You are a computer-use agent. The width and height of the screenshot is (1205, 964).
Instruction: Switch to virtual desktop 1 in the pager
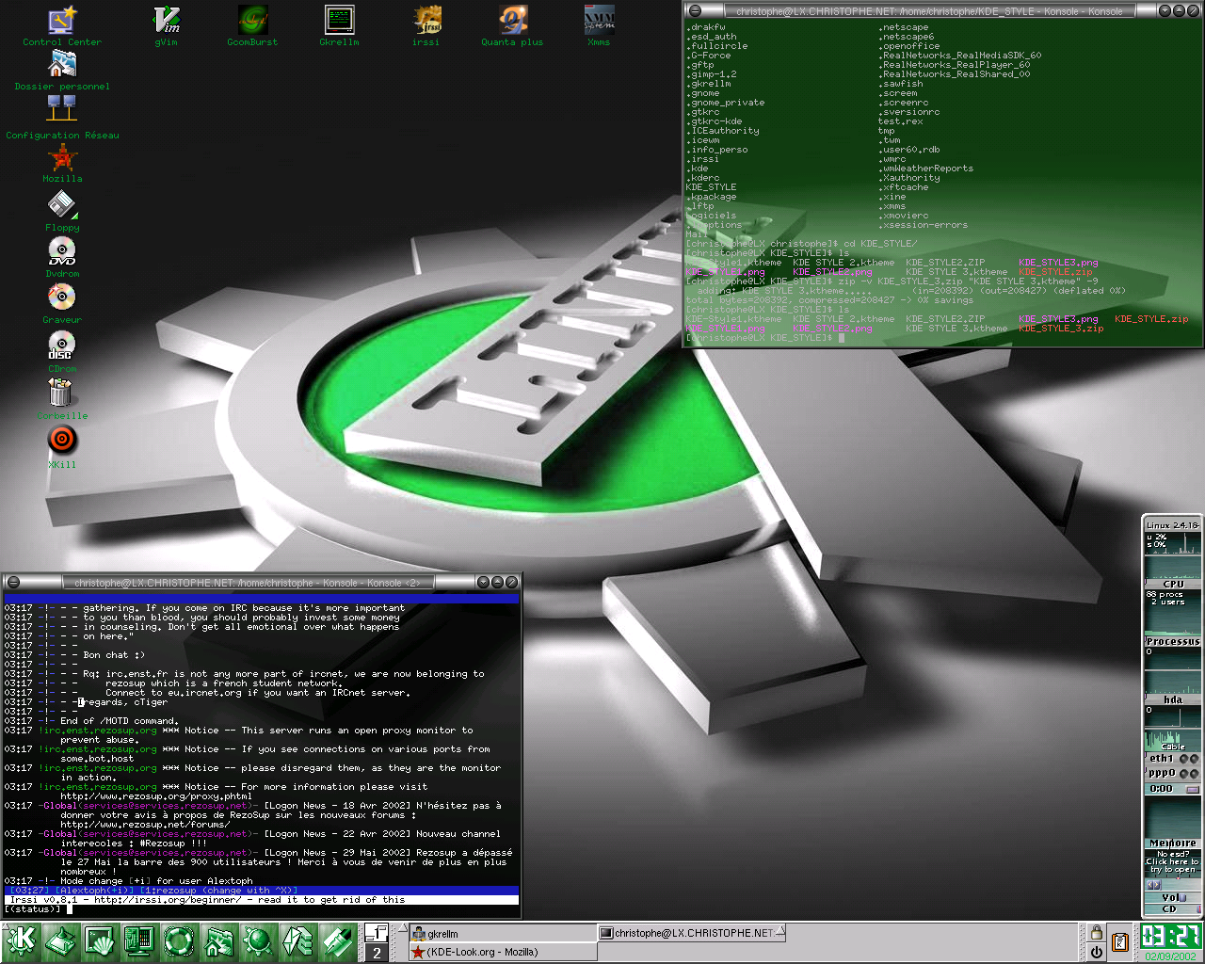tap(377, 933)
